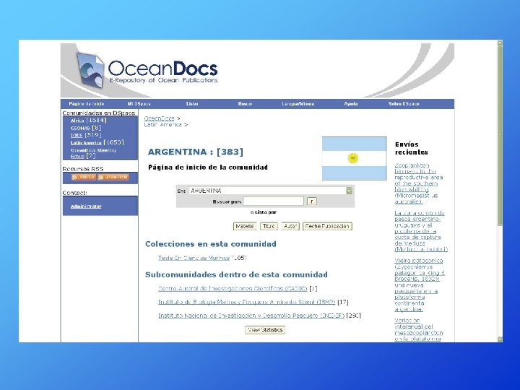Browse by Fecha Publicación button
Image resolution: width=520 pixels, height=390 pixels.
pos(327,226)
